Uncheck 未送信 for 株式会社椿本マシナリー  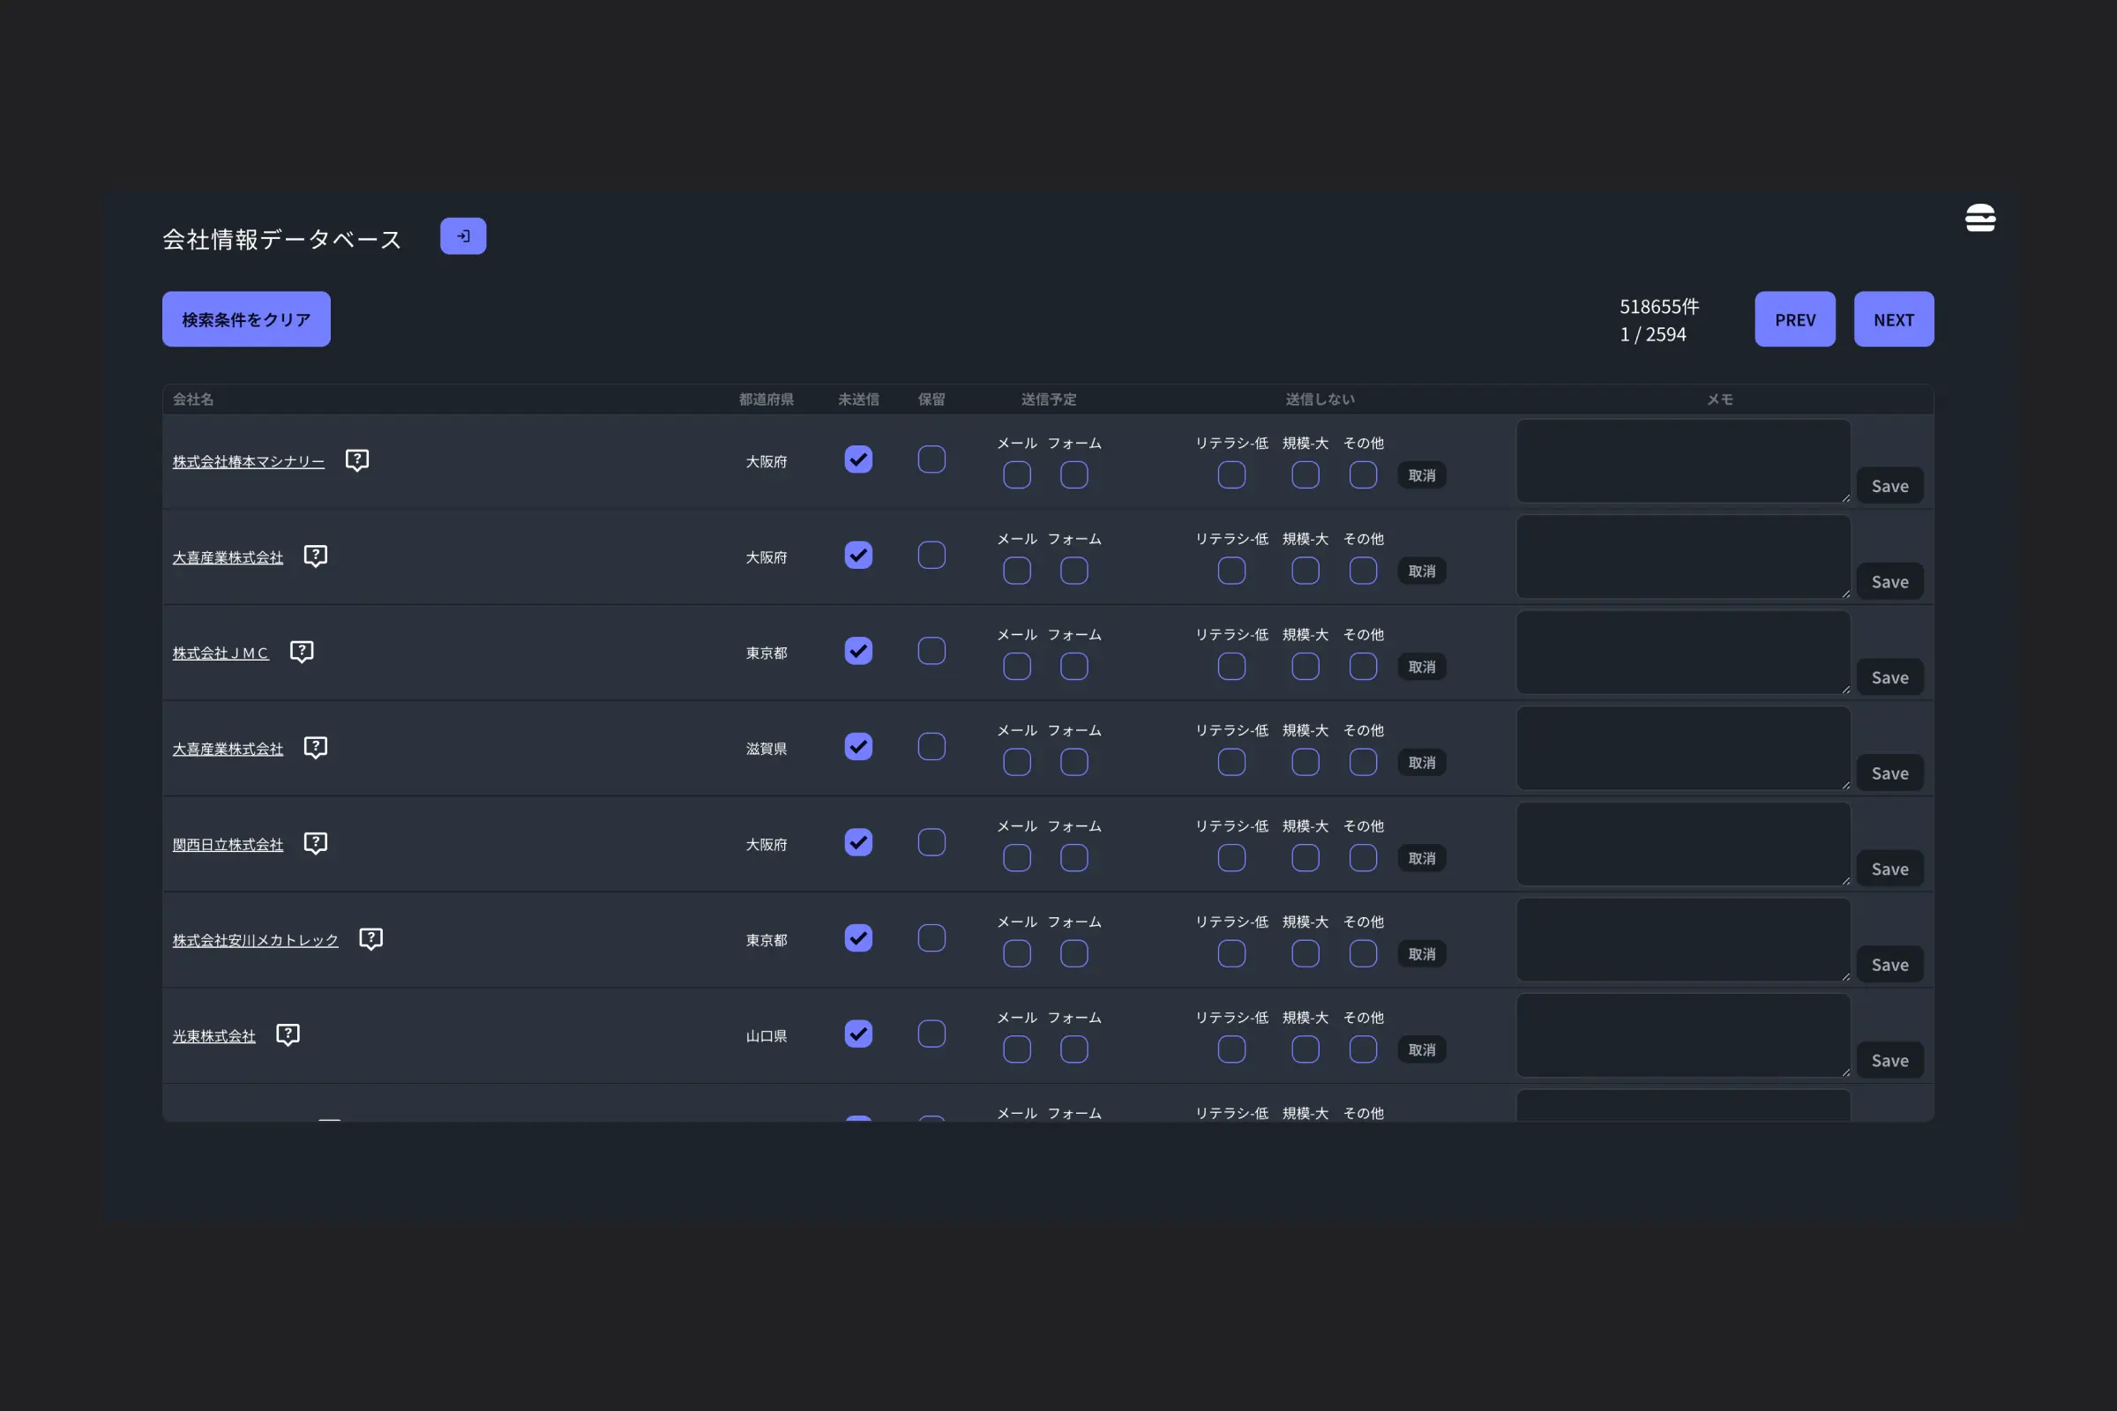pyautogui.click(x=857, y=459)
